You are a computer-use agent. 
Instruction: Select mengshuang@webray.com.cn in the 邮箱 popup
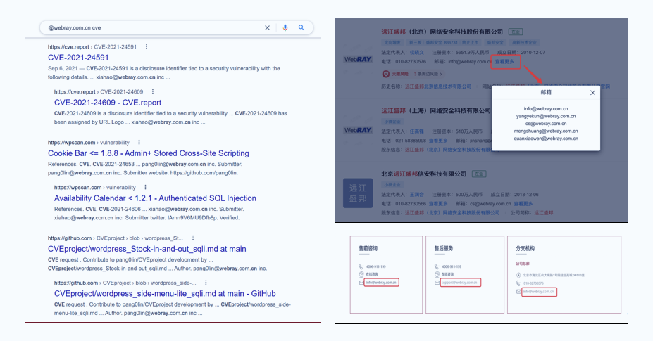click(x=546, y=131)
